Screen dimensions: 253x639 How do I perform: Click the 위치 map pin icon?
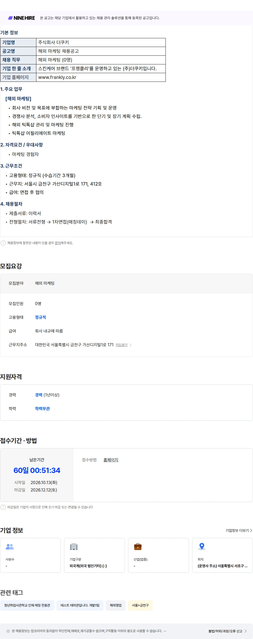(202, 546)
